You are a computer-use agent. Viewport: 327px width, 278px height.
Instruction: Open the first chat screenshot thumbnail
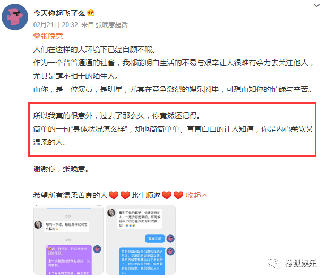point(68,240)
